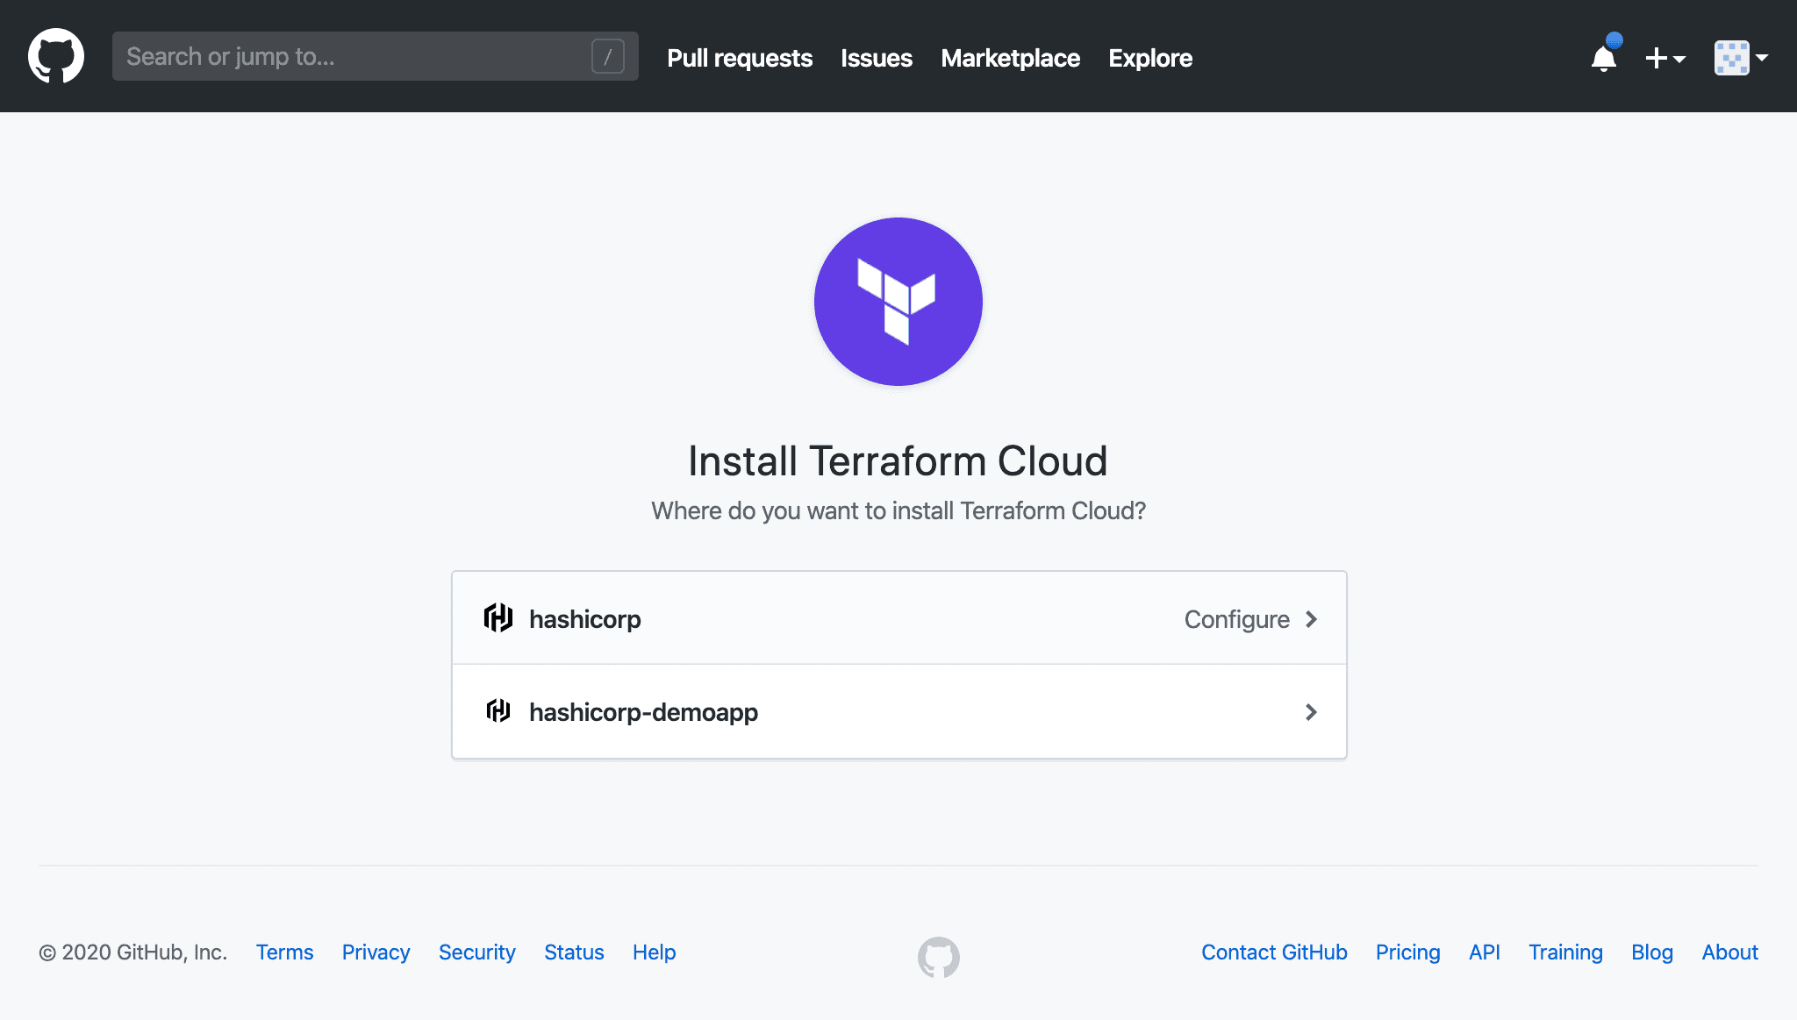Click the hashicorp-demoapp organization avatar icon
The width and height of the screenshot is (1797, 1020).
pos(498,710)
